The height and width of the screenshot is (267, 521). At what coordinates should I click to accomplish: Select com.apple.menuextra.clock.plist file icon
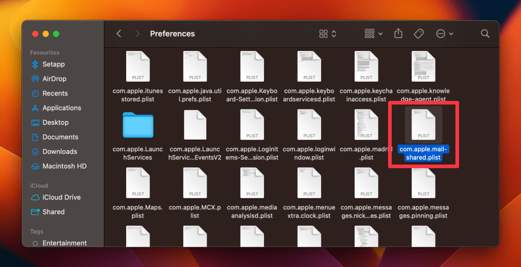pyautogui.click(x=309, y=183)
